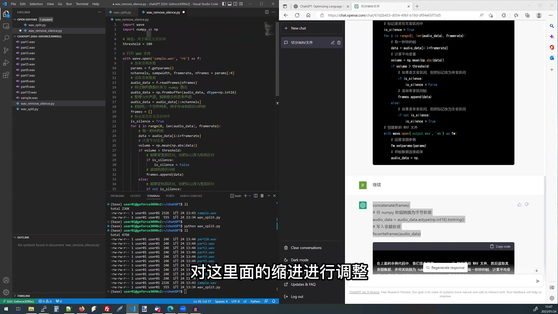Image resolution: width=558 pixels, height=314 pixels.
Task: Kill terminal with the trash icon
Action: [x=262, y=196]
